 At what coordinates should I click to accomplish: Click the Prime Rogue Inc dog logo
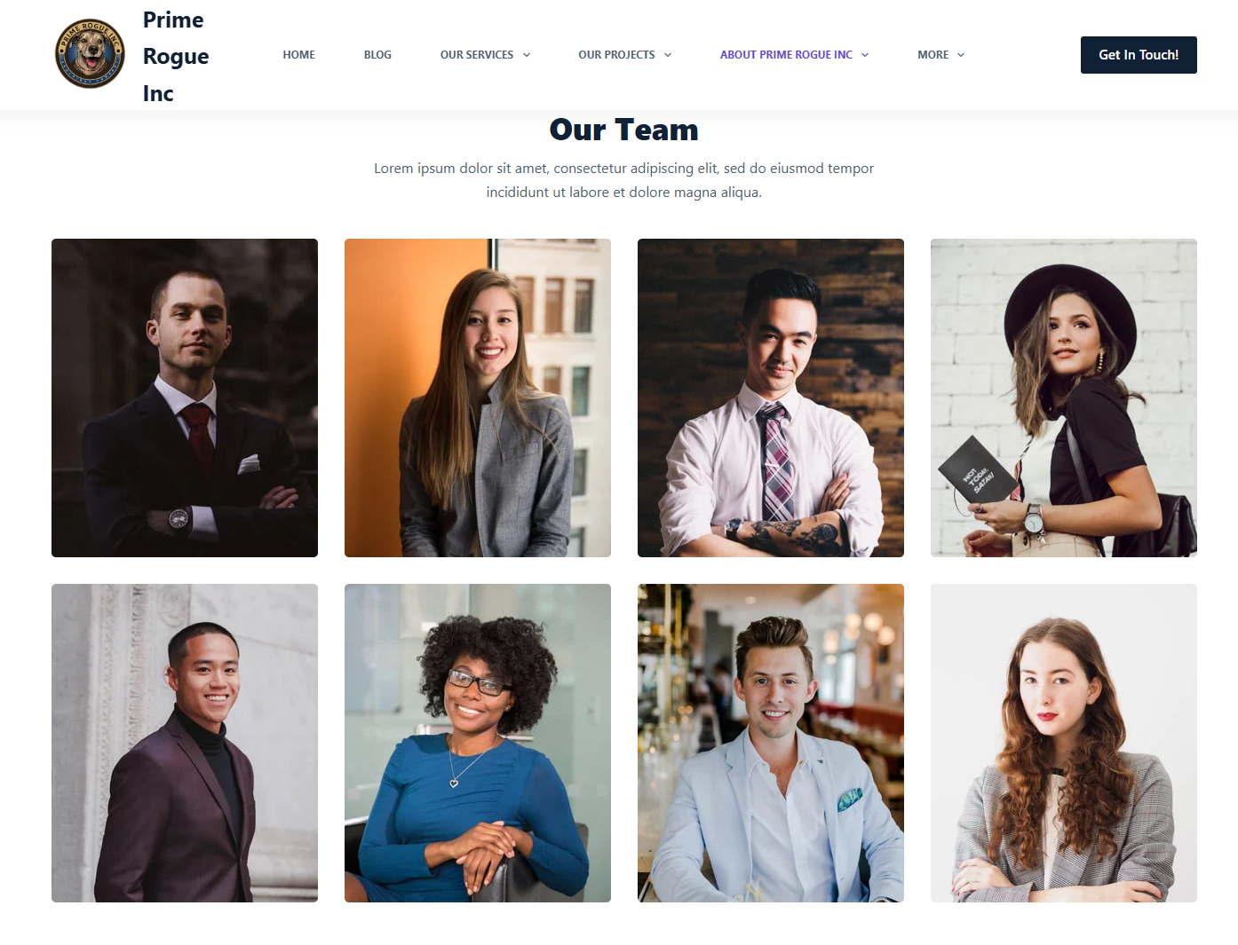[x=90, y=54]
